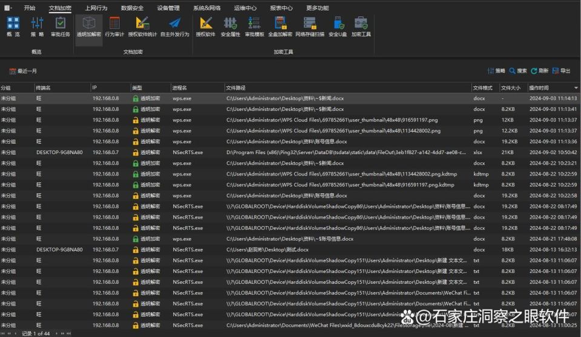Select the 记录 1 of 44 status text
This screenshot has height=337, width=581.
point(36,333)
